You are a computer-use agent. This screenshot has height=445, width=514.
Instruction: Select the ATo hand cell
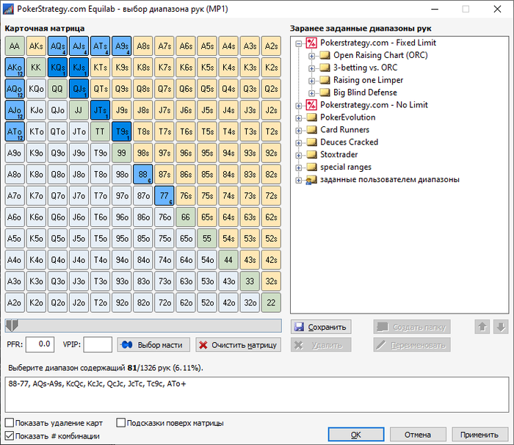point(15,131)
